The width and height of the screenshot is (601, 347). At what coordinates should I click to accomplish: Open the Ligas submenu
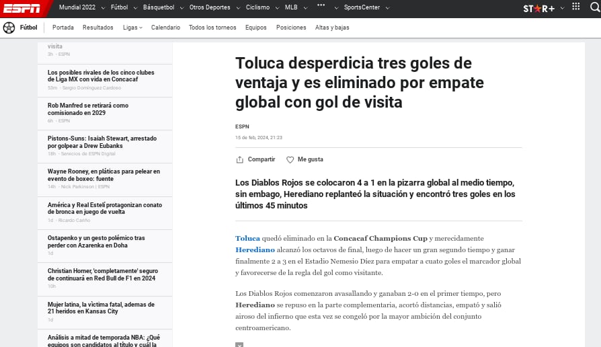(x=132, y=28)
